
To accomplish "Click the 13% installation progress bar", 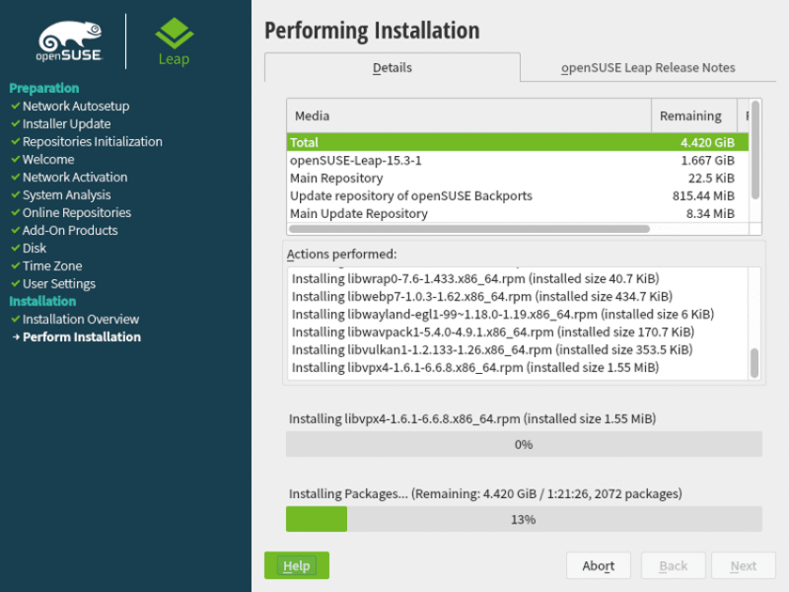I will [x=524, y=519].
